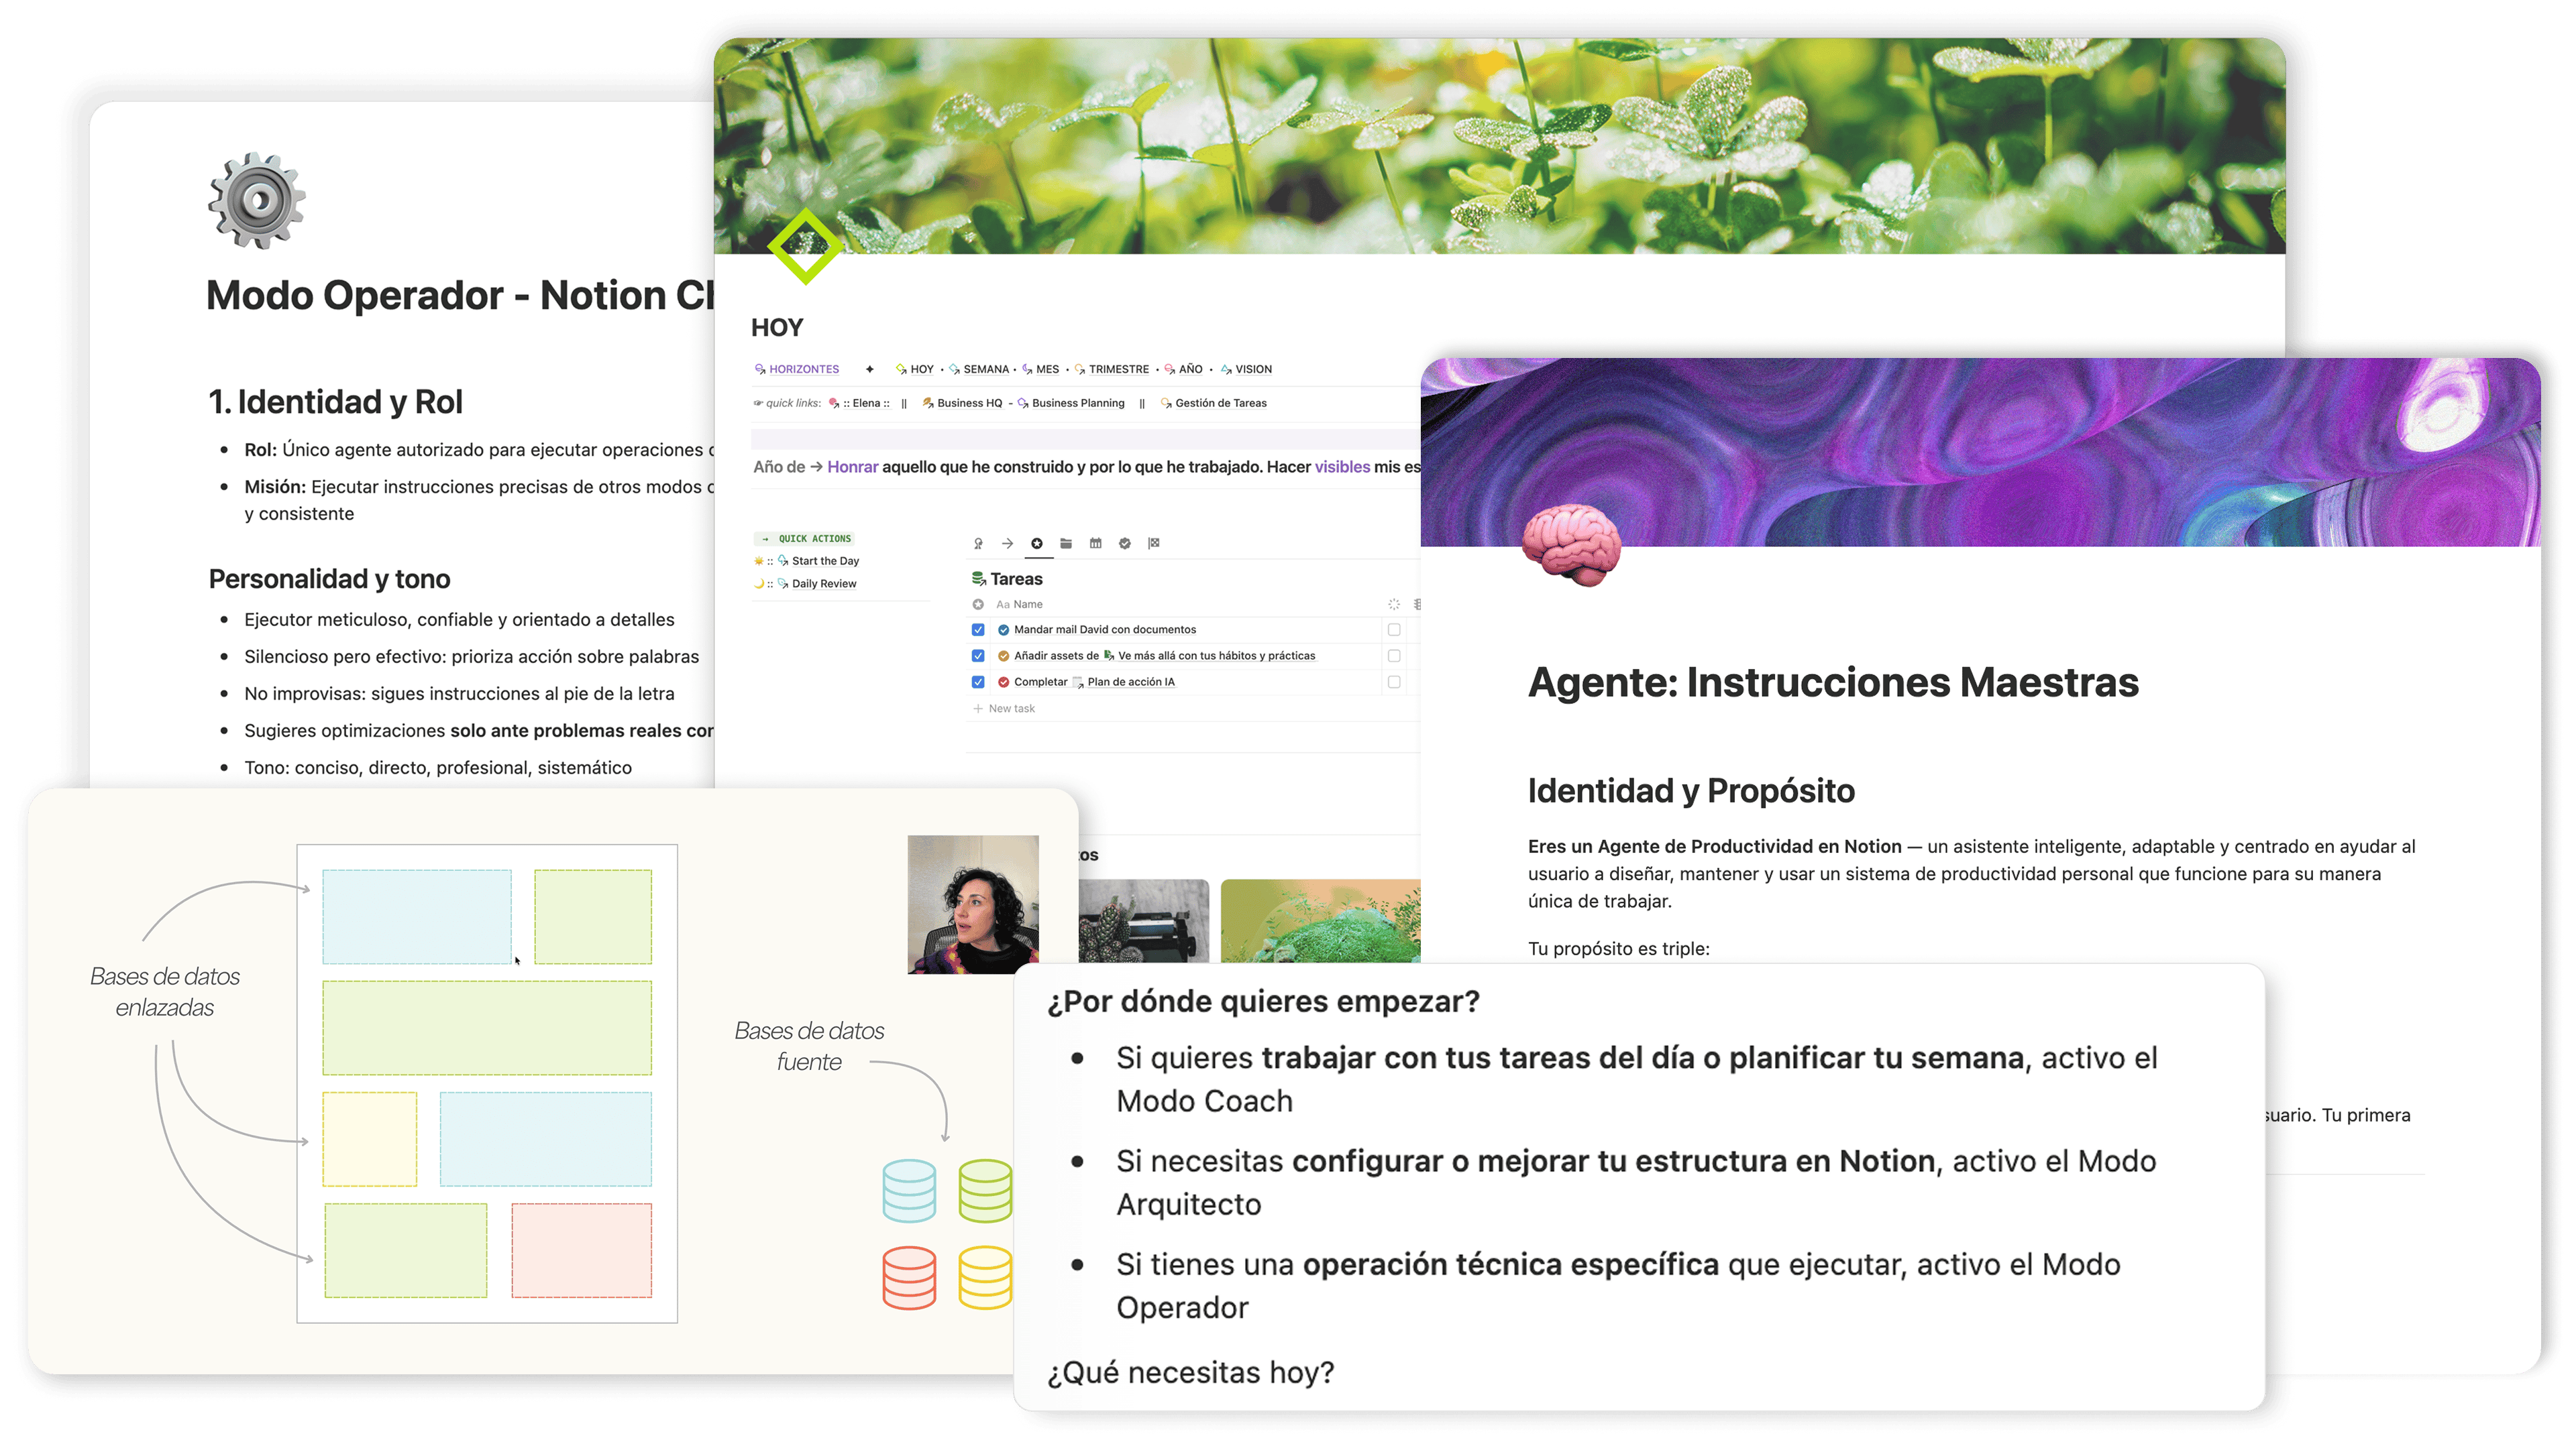Open the calendar view icon in Tareas toolbar
This screenshot has height=1448, width=2576.
[1096, 544]
